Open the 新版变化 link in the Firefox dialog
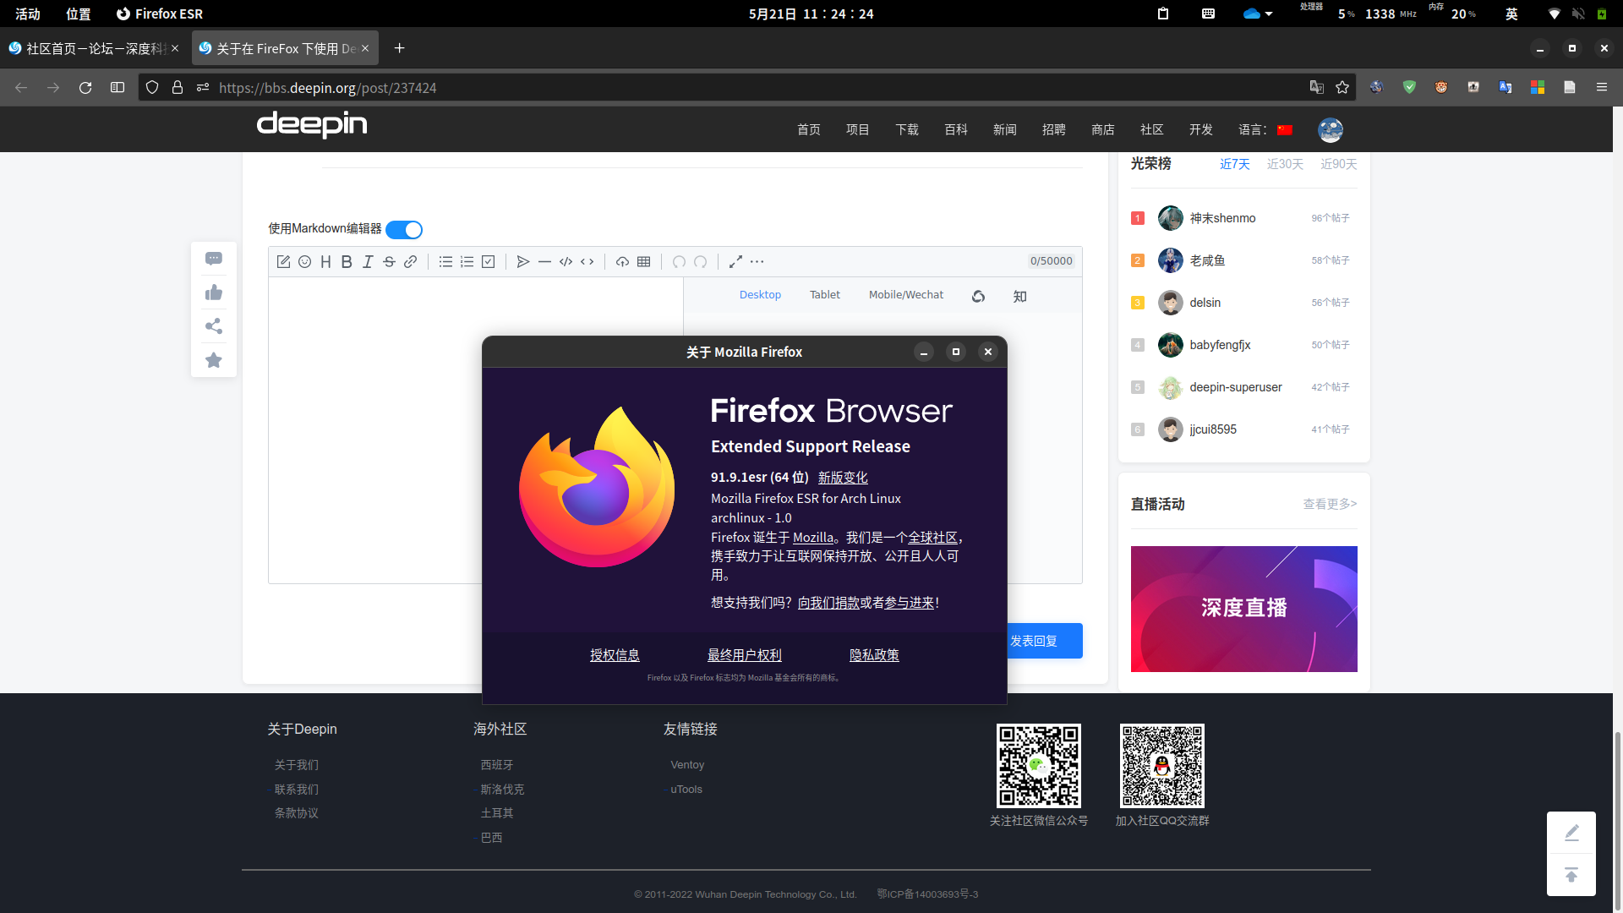The width and height of the screenshot is (1623, 913). (842, 478)
